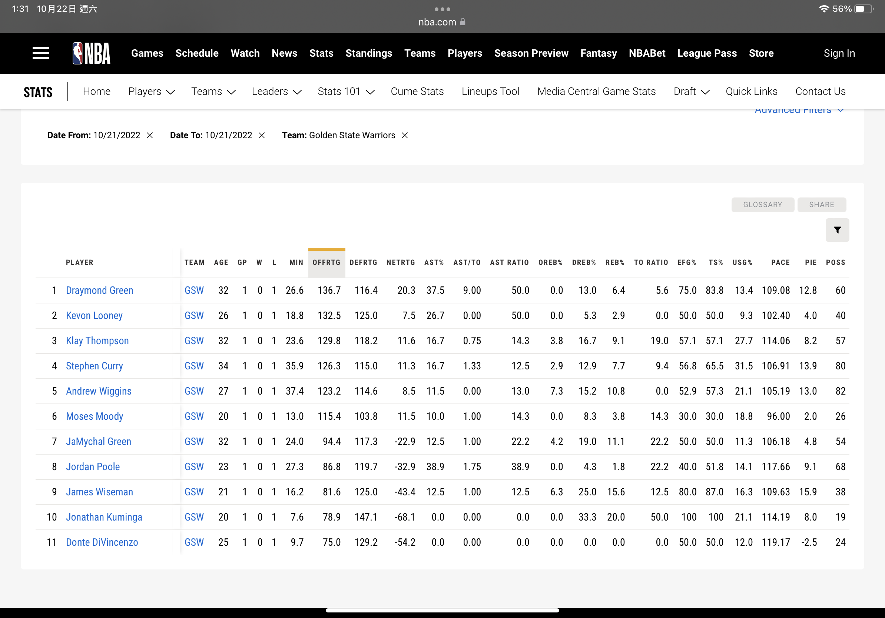Tap the nba.com address bar
The width and height of the screenshot is (885, 618).
coord(442,22)
